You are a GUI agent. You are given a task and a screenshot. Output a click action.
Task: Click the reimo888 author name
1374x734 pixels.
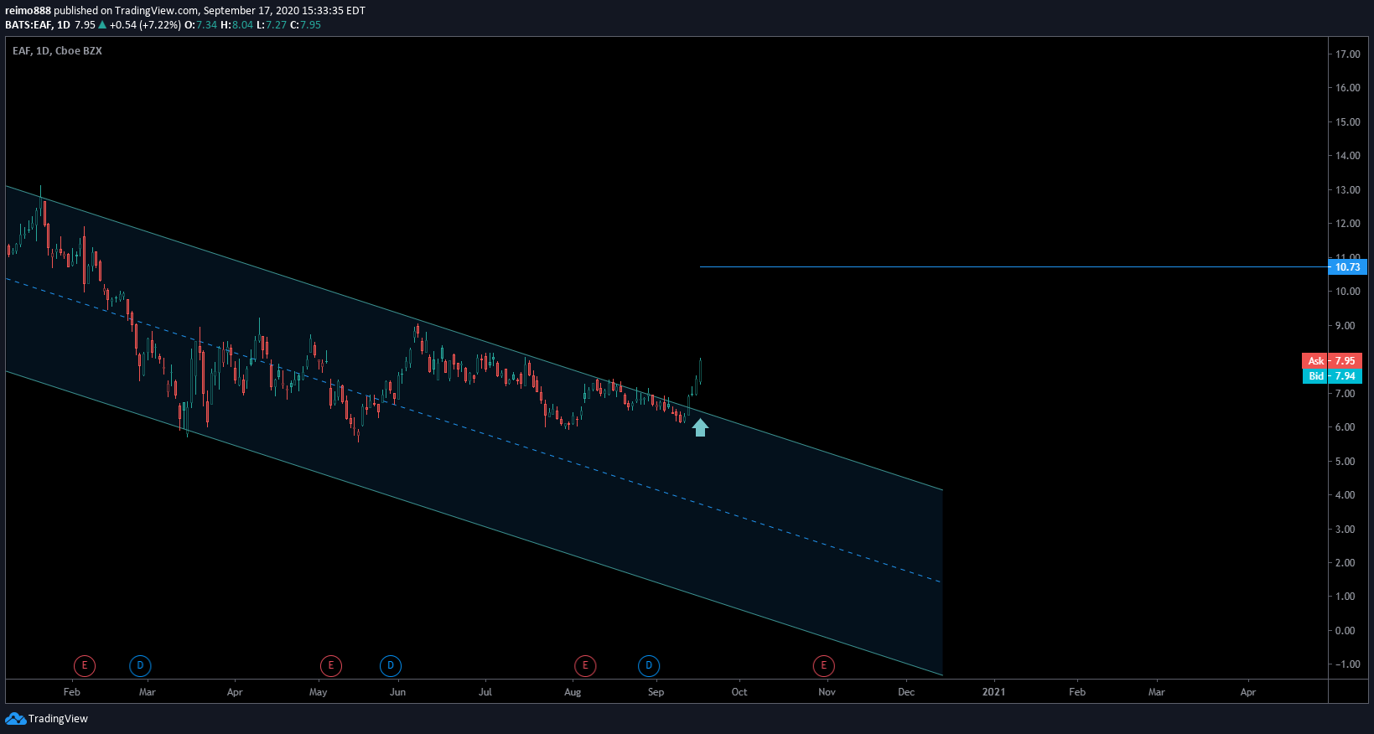[x=28, y=11]
